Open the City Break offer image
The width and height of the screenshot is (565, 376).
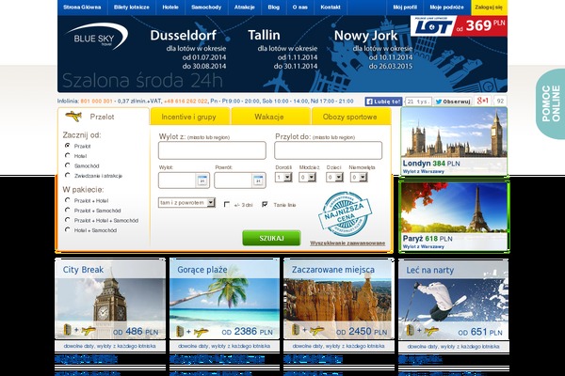coord(110,299)
